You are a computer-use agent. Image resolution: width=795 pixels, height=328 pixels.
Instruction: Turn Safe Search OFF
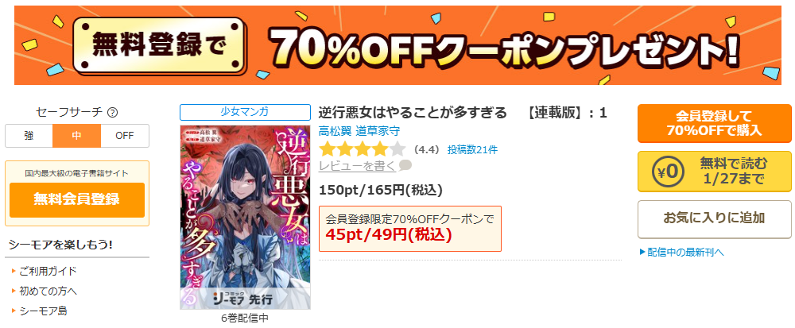click(x=125, y=136)
